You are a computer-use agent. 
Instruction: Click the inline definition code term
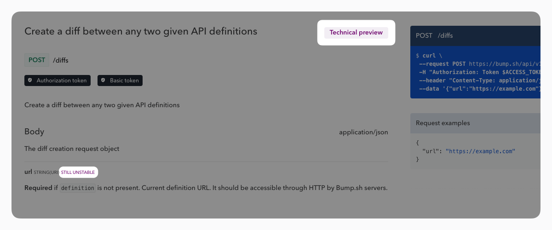pyautogui.click(x=78, y=188)
